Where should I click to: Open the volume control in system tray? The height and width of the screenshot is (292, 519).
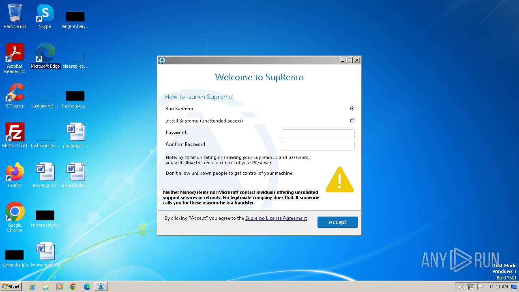pyautogui.click(x=461, y=287)
